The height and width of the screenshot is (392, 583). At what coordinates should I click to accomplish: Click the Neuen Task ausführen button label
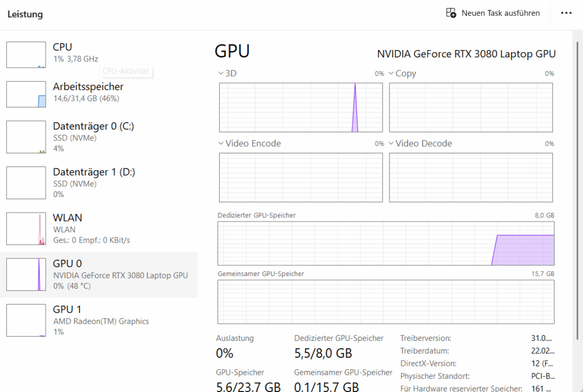500,13
